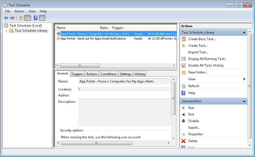Open the View submenu arrow

pyautogui.click(x=244, y=79)
